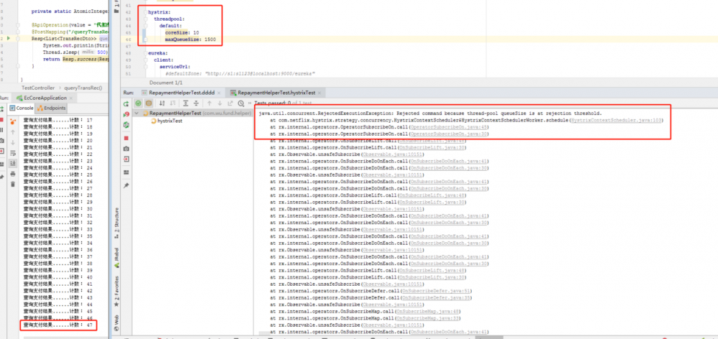Restore layout in the test runner sidebar
Screen dimensions: 718x339
click(126, 172)
